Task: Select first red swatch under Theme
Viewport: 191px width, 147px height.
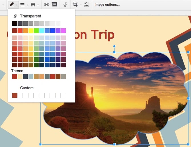Action: (15, 76)
